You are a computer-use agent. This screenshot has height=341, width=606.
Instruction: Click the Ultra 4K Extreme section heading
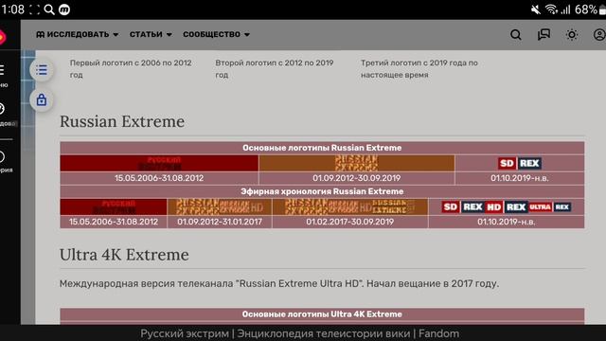click(124, 255)
